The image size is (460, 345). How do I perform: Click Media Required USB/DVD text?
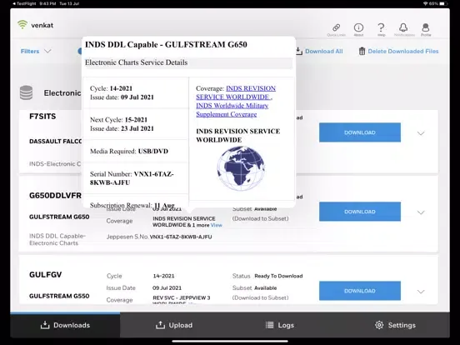coord(129,151)
